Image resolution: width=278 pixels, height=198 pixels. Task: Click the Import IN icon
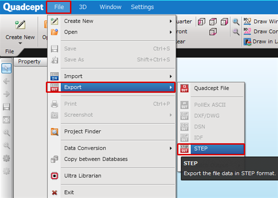[54, 77]
